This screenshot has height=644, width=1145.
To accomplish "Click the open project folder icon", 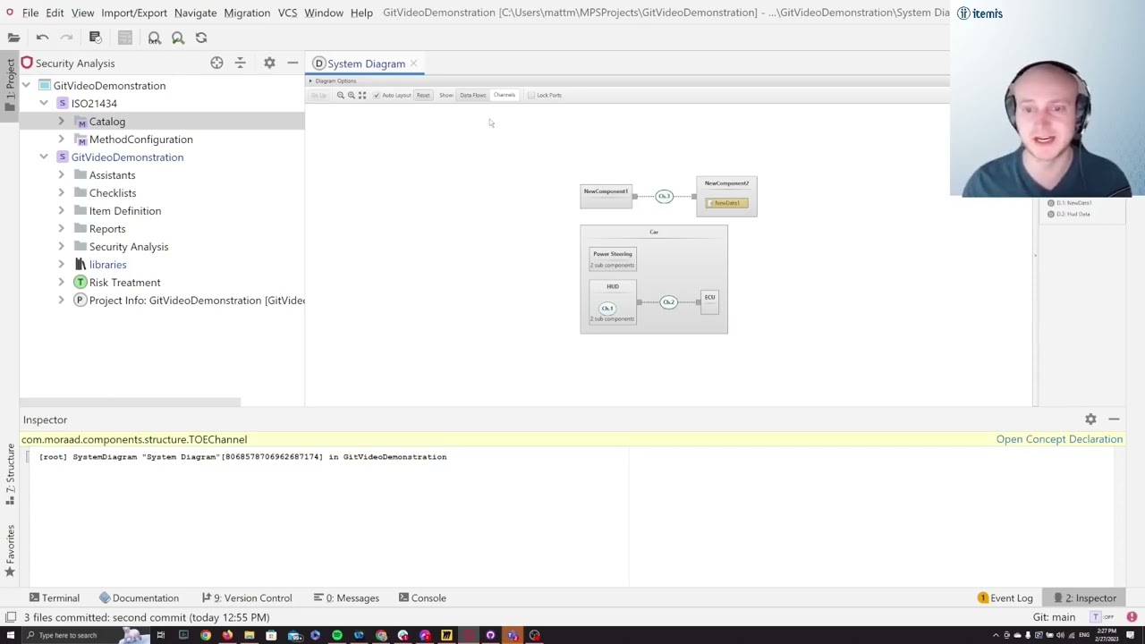I will (13, 38).
